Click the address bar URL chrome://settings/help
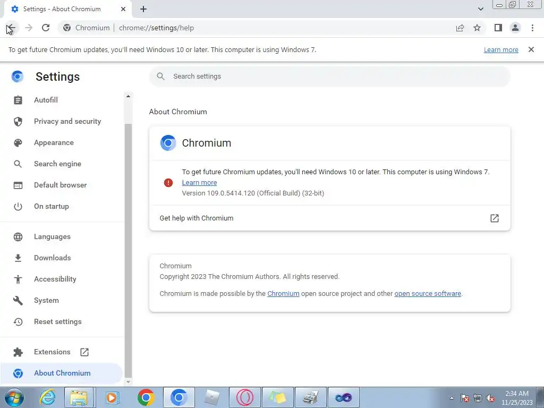This screenshot has width=544, height=408. coord(157,28)
